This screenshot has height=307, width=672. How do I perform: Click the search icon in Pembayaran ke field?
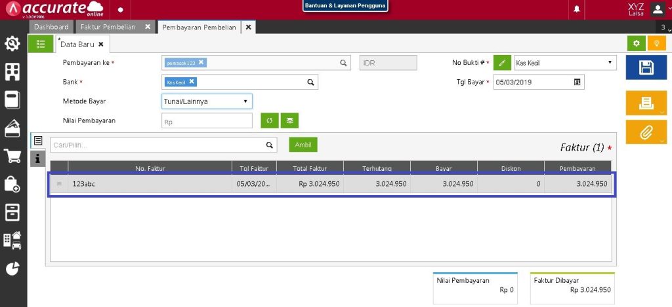click(343, 63)
